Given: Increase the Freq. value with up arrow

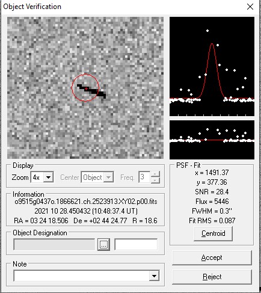Looking at the screenshot, I should click(x=155, y=174).
